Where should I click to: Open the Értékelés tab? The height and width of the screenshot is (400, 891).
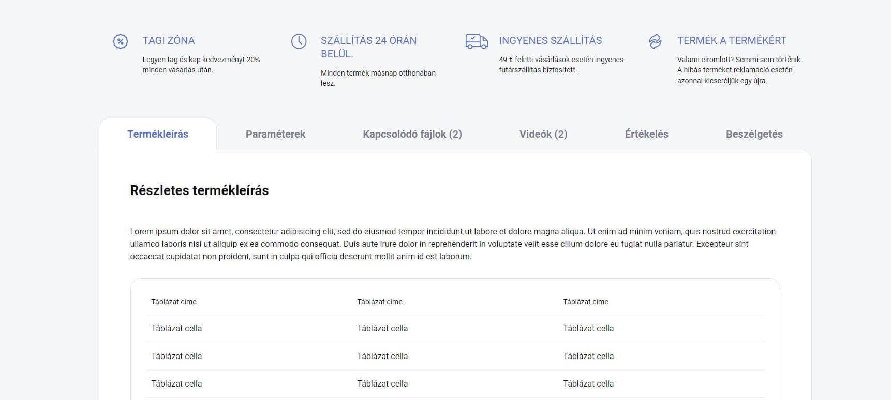[x=646, y=134]
